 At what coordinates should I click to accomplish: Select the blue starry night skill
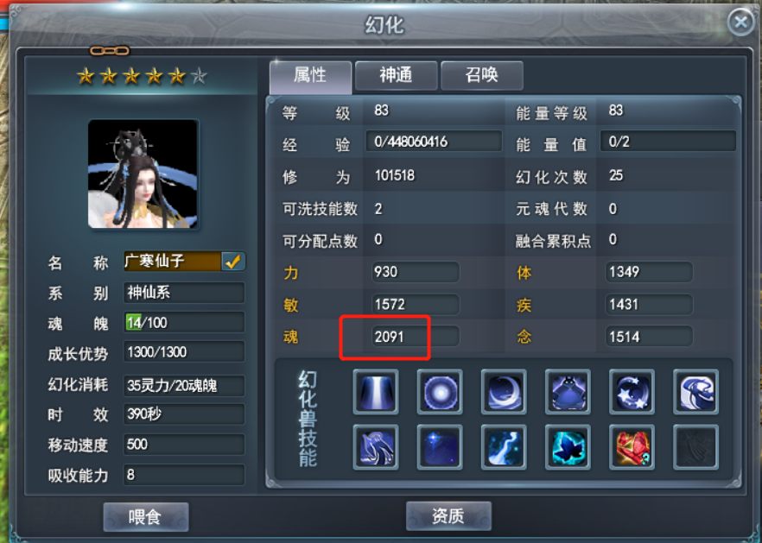pos(440,447)
